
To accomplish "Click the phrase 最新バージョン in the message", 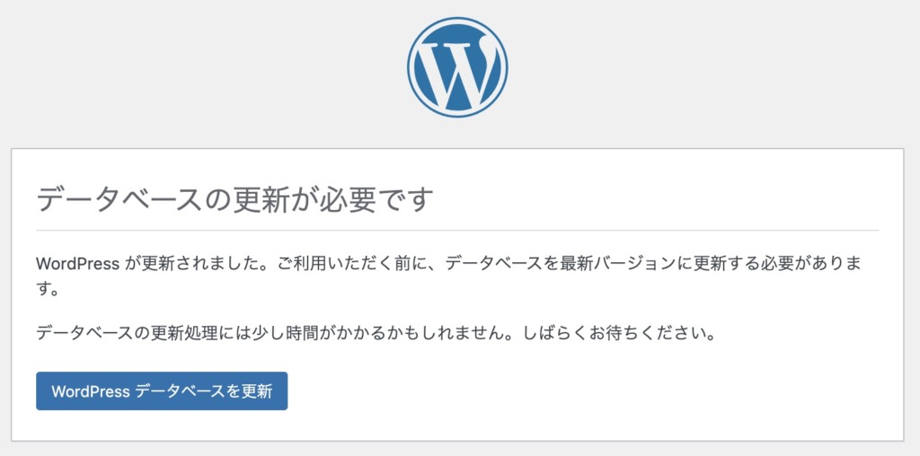I will [618, 263].
